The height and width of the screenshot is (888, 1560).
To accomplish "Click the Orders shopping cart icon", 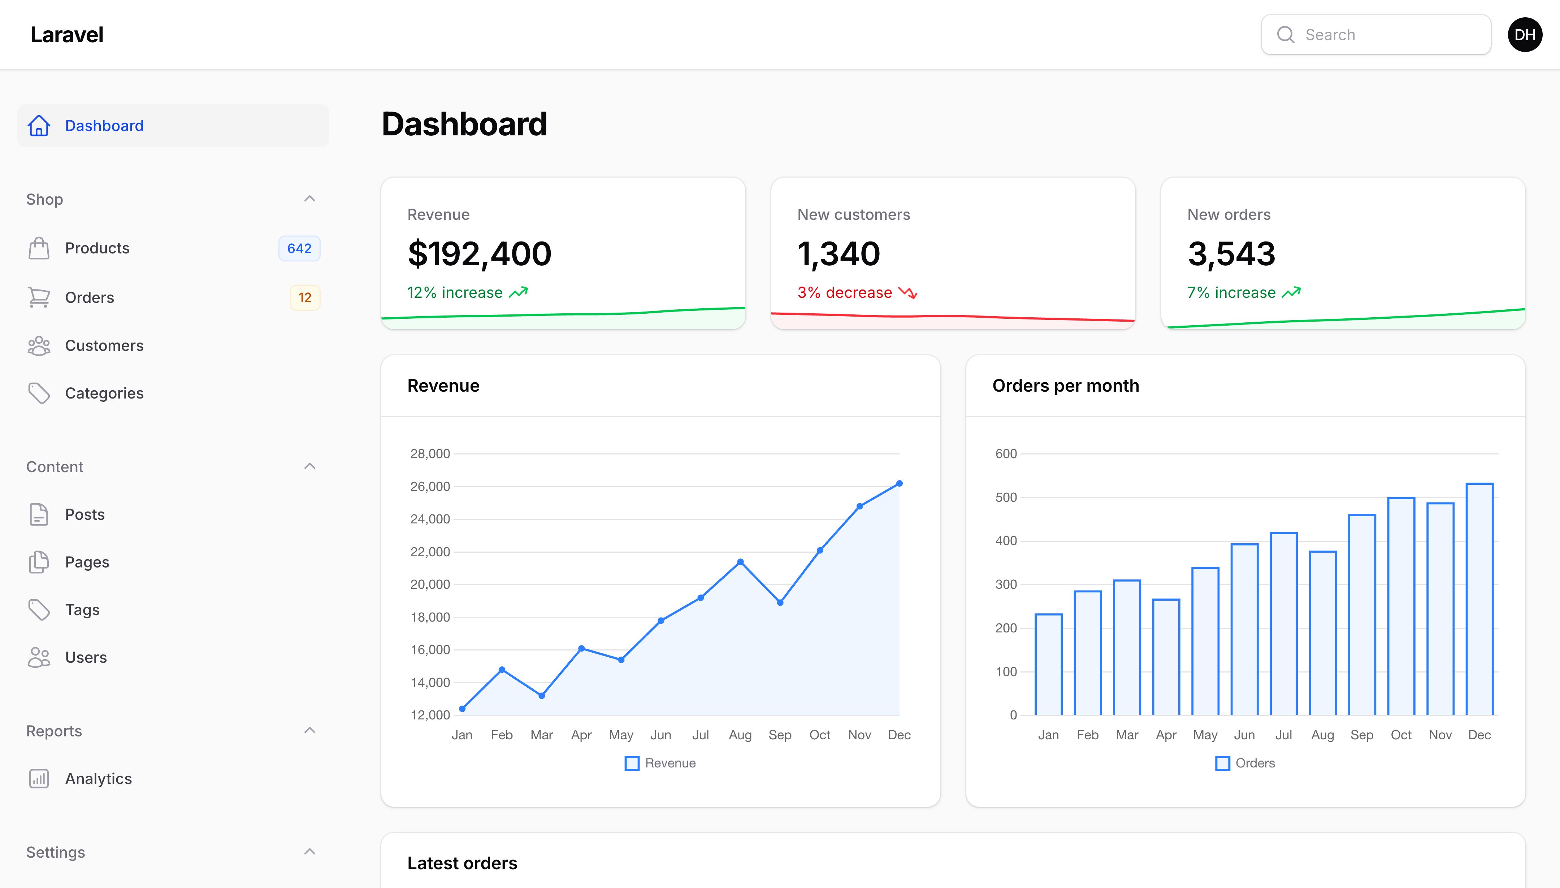I will [39, 297].
